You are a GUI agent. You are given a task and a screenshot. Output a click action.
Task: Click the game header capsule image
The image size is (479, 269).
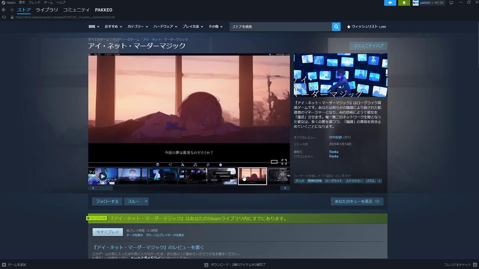pos(341,75)
